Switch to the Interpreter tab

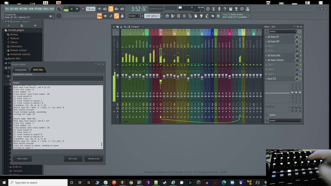point(21,70)
